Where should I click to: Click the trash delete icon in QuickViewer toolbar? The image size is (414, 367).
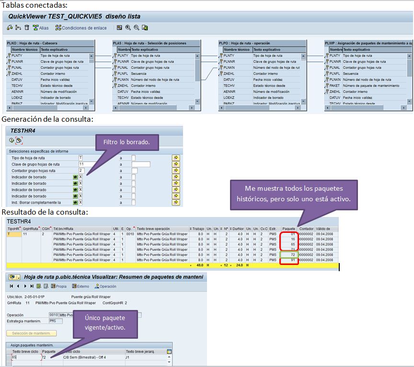[26, 28]
